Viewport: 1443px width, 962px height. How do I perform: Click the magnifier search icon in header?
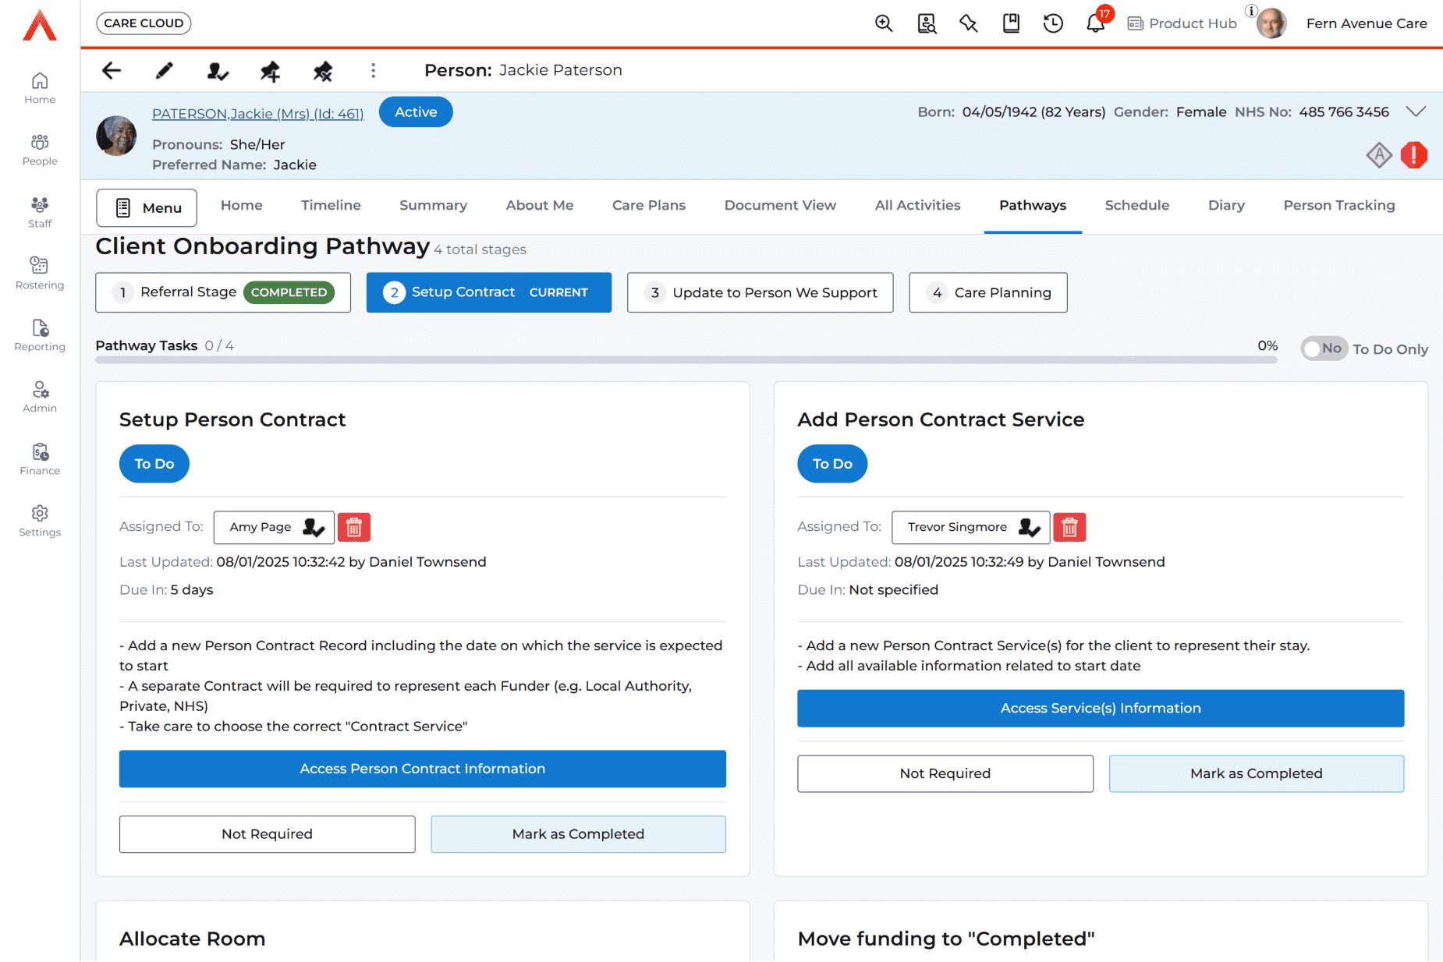[x=884, y=23]
